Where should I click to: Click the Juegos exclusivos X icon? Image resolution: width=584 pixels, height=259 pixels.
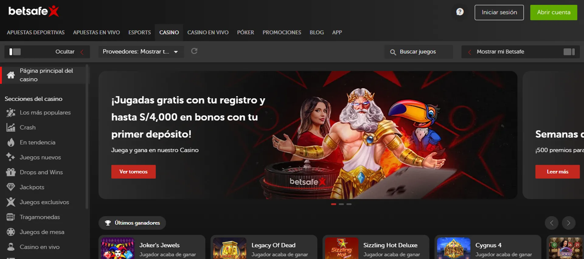tap(11, 202)
